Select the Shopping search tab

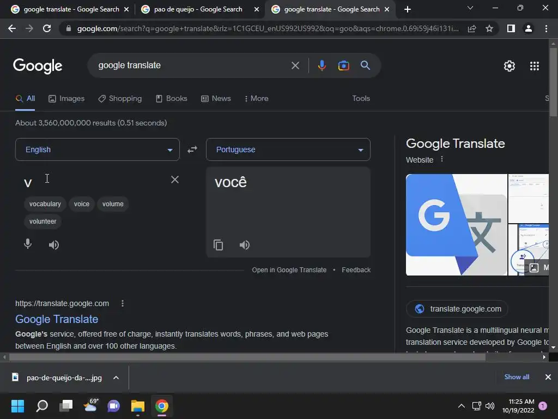click(120, 98)
